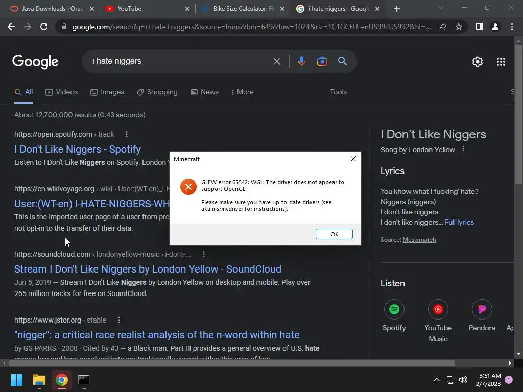Open options for the open.spotify.com result
This screenshot has width=523, height=392.
click(127, 134)
